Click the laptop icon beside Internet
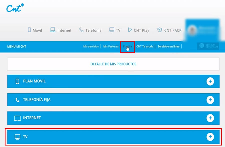This screenshot has width=225, height=147. point(52,30)
